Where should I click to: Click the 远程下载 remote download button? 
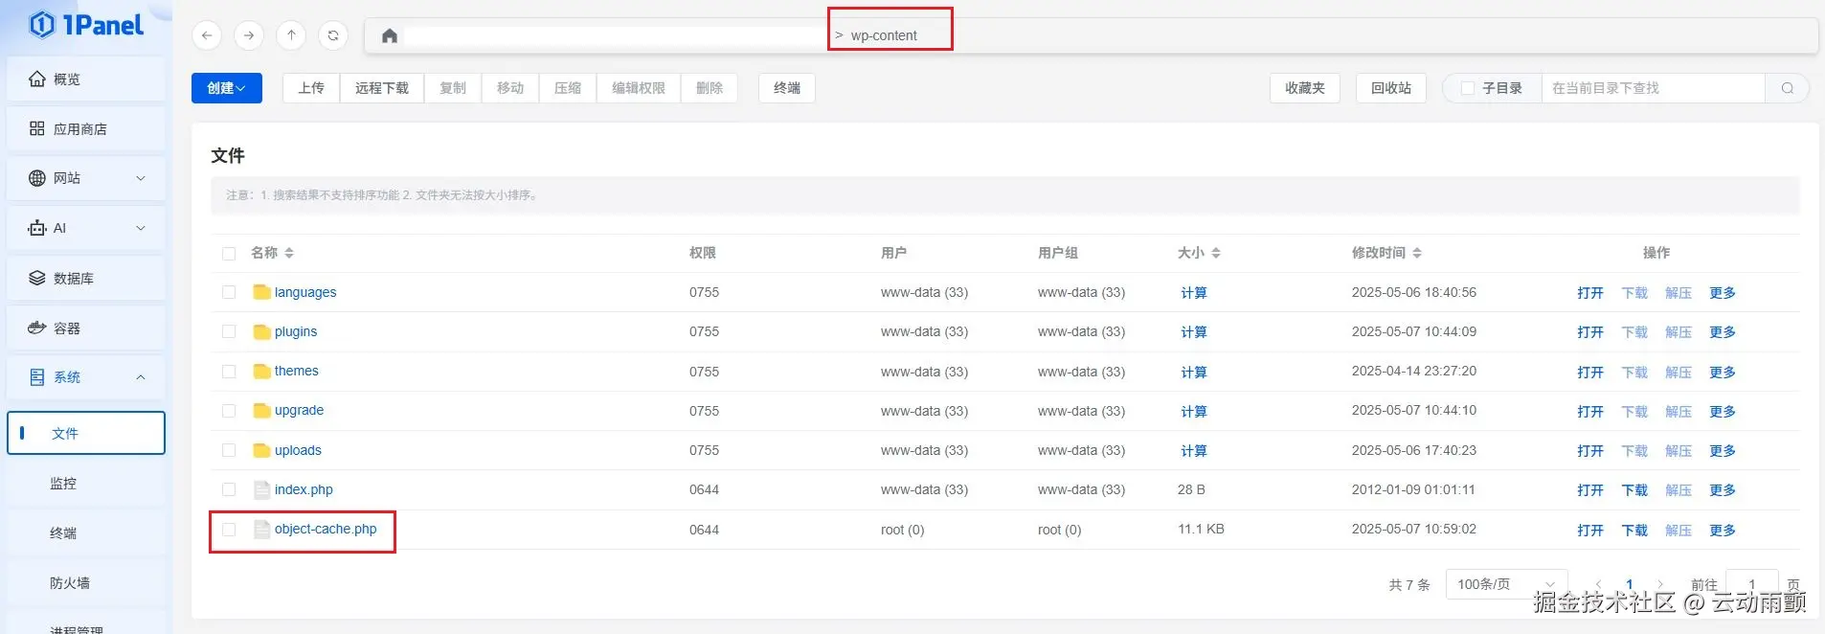point(382,88)
